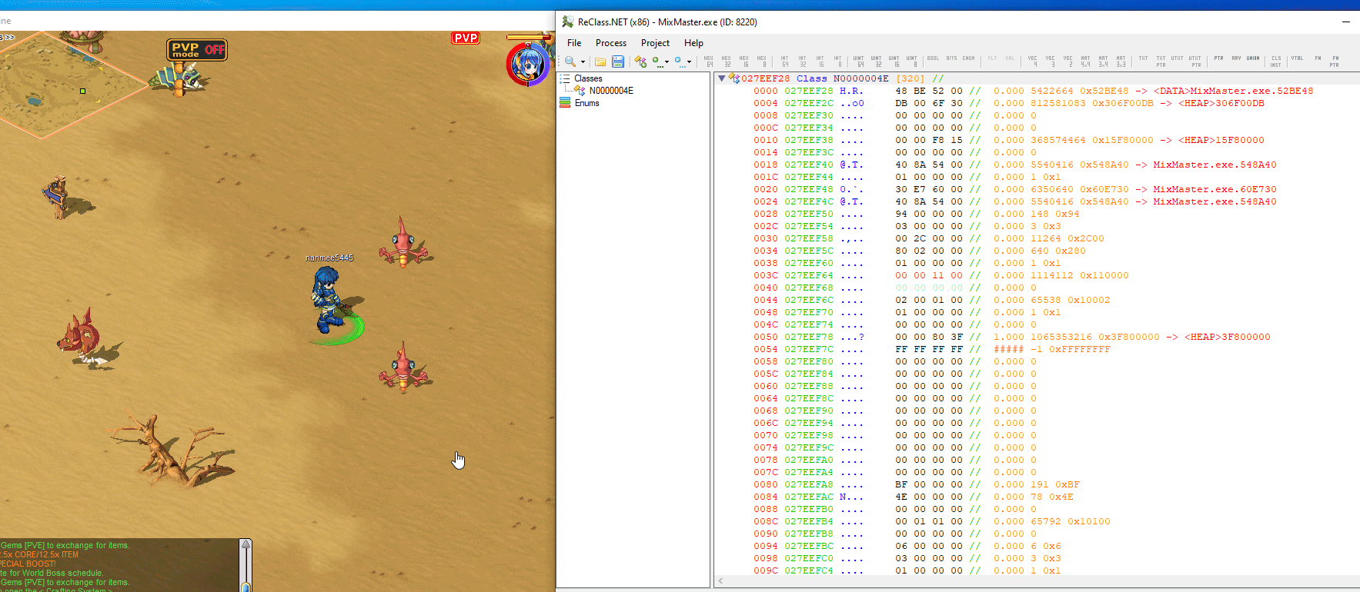This screenshot has height=592, width=1360.
Task: Open the Help menu
Action: point(693,43)
